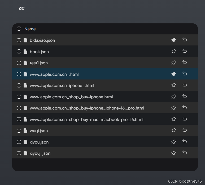Screen dimensions: 205x185
Task: Toggle the select-all checkbox beside Name
Action: pos(19,28)
